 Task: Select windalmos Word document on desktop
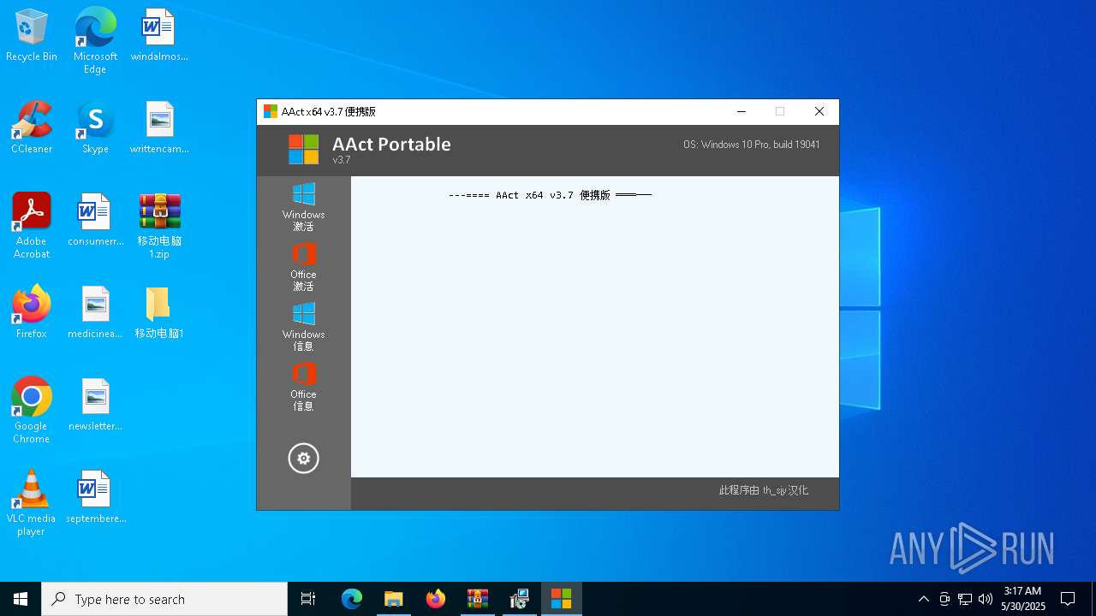click(x=159, y=35)
